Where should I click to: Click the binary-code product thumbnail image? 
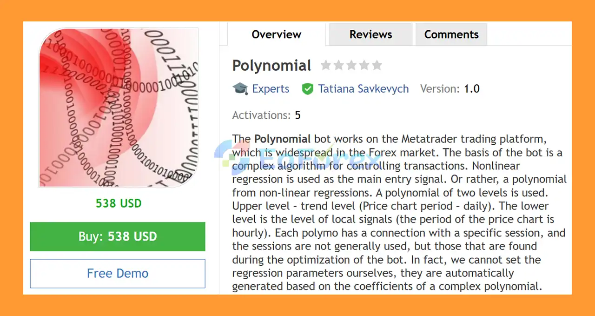118,108
